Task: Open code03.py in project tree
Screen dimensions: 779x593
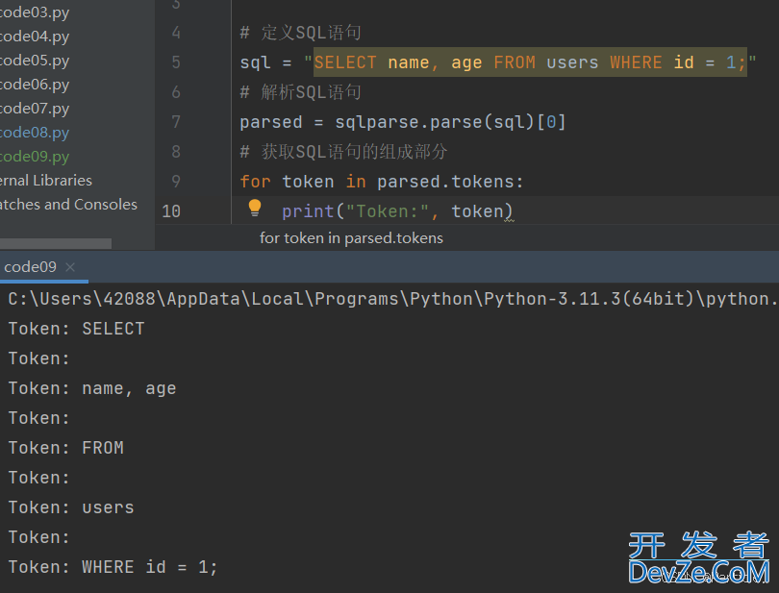Action: coord(35,12)
